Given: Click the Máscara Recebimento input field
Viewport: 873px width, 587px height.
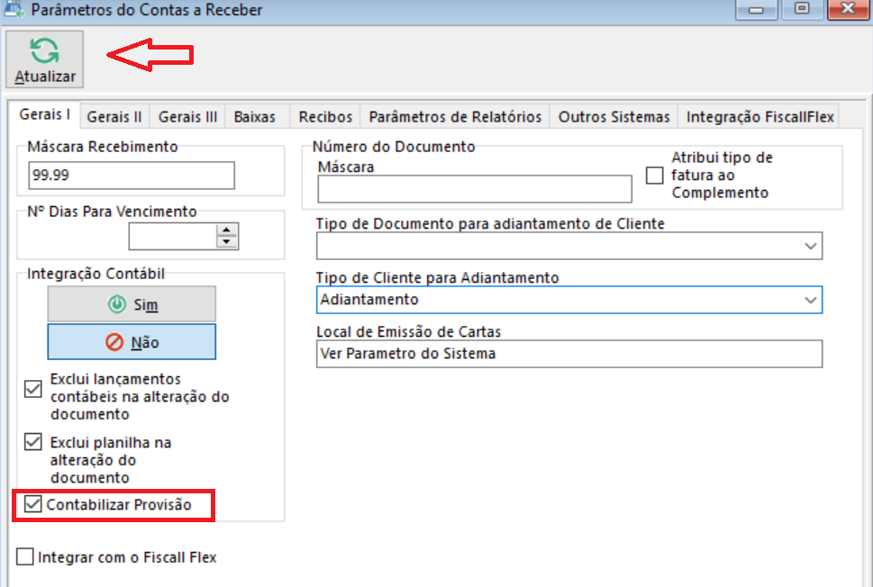Looking at the screenshot, I should 132,176.
